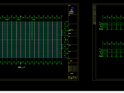Image resolution: width=124 pixels, height=93 pixels.
Task: Select the yellow project name text in the middle of the title block
Action: (71, 61)
